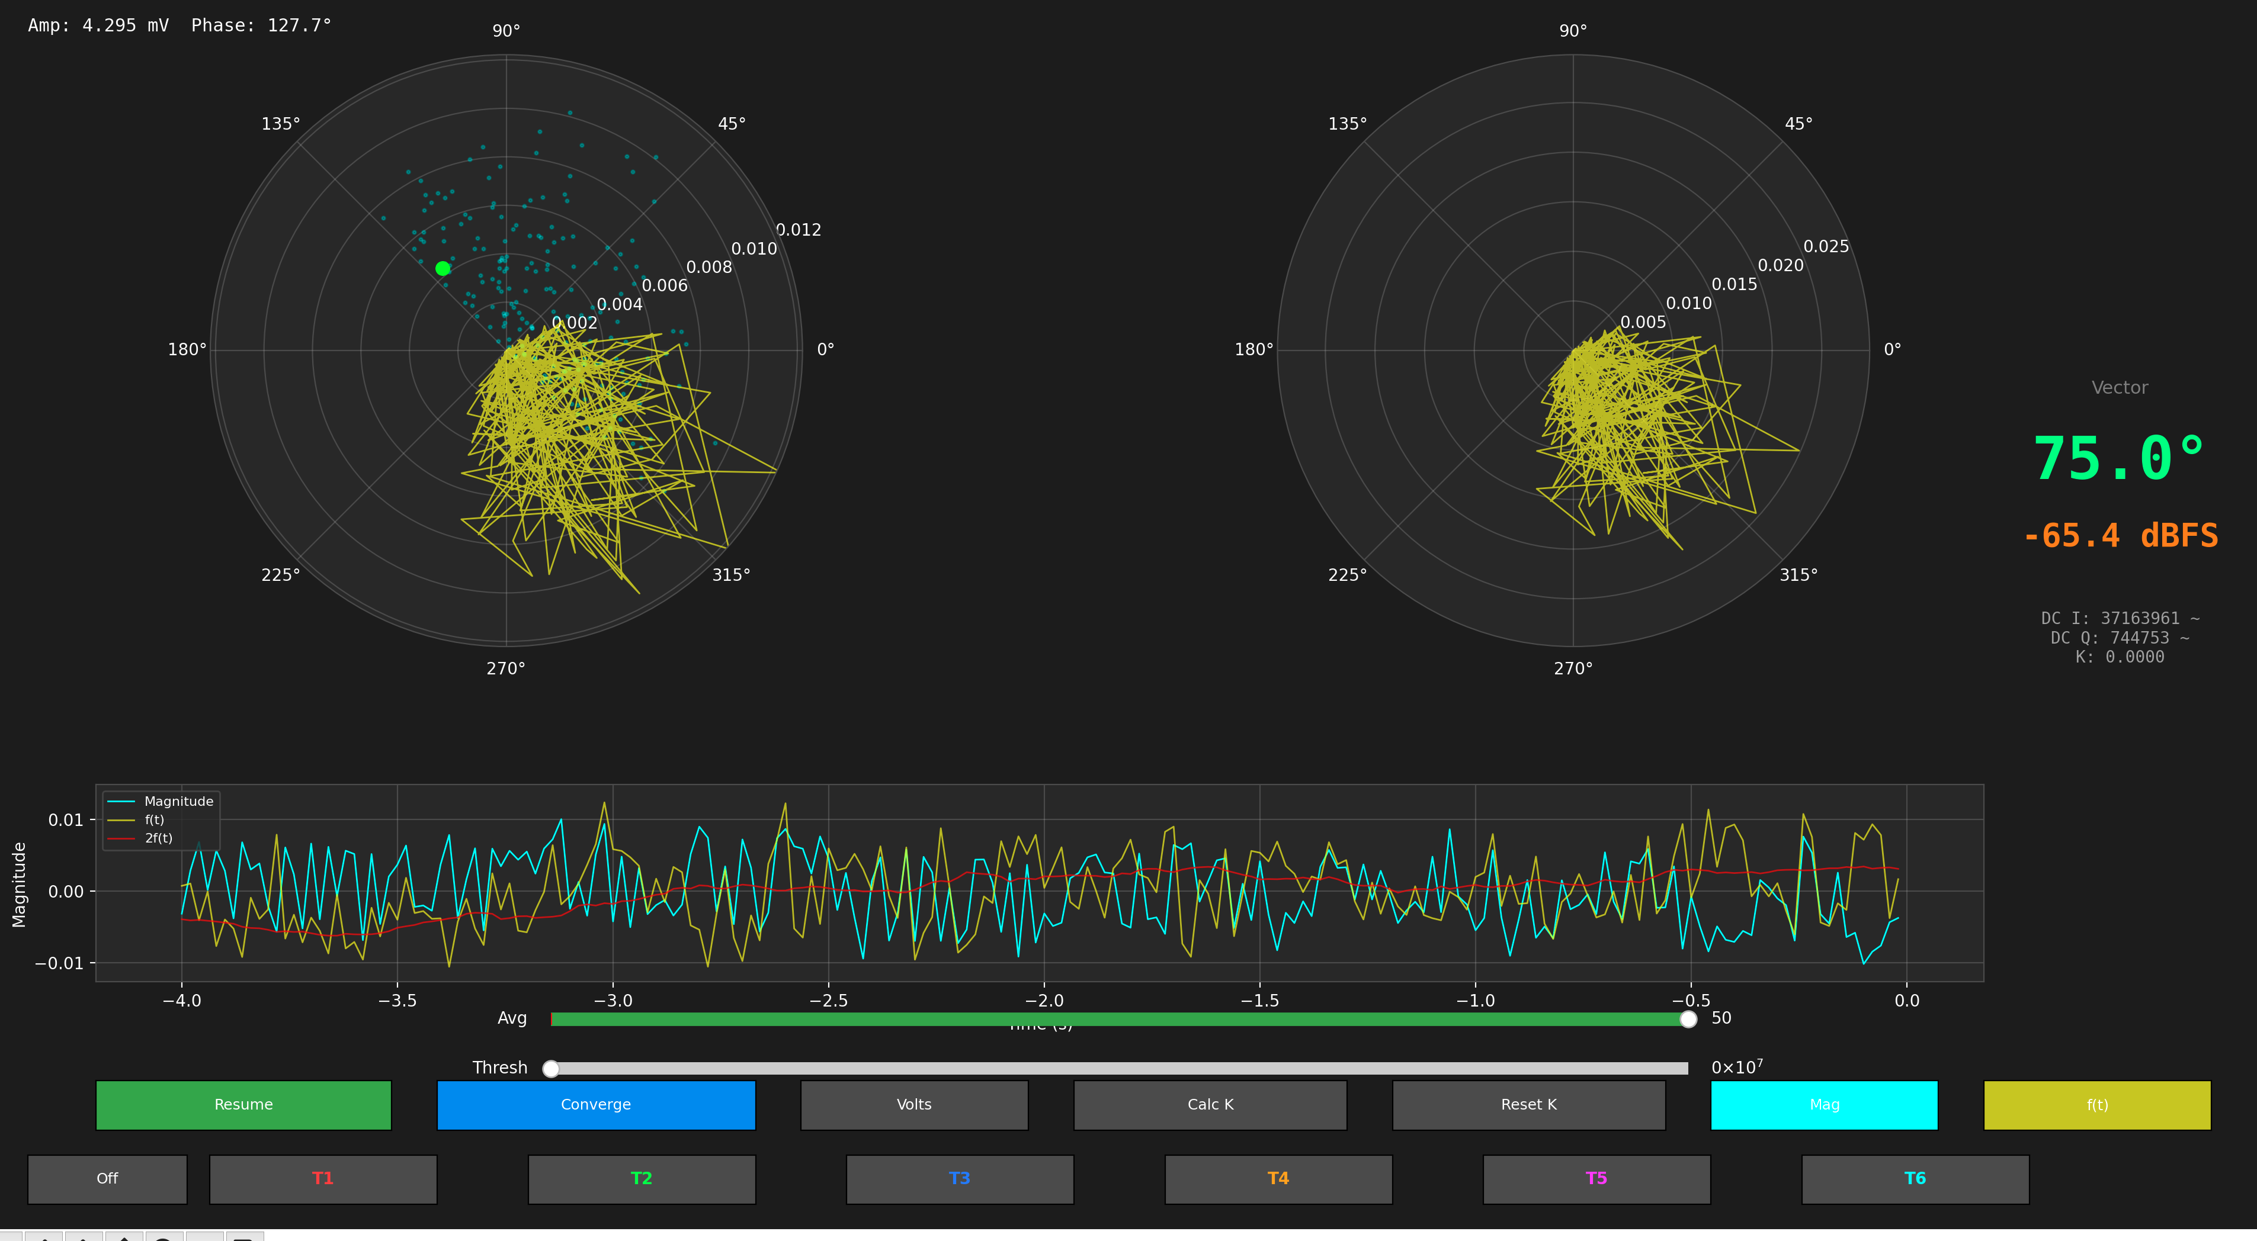This screenshot has width=2257, height=1241.
Task: Choose the orange T4 button
Action: 1277,1179
